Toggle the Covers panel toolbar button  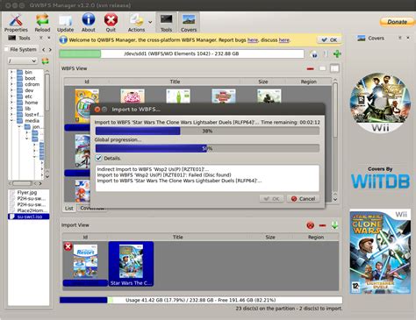point(189,23)
